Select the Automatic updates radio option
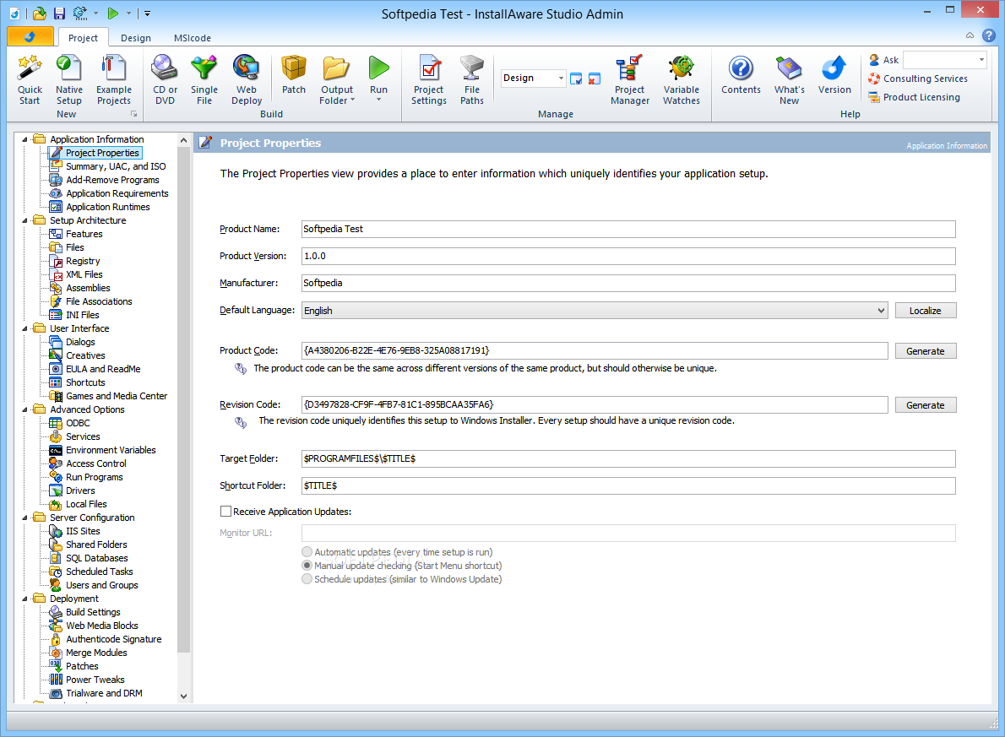The image size is (1005, 737). [307, 552]
